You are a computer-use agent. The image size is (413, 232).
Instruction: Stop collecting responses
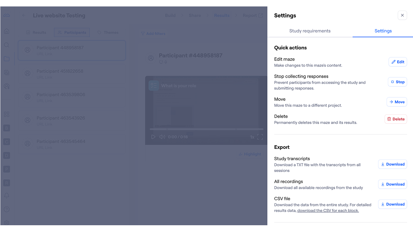click(398, 82)
